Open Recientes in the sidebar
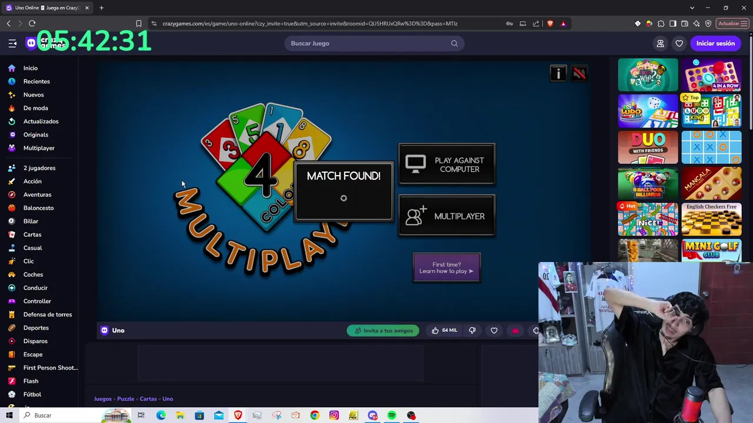The width and height of the screenshot is (753, 423). [x=36, y=82]
